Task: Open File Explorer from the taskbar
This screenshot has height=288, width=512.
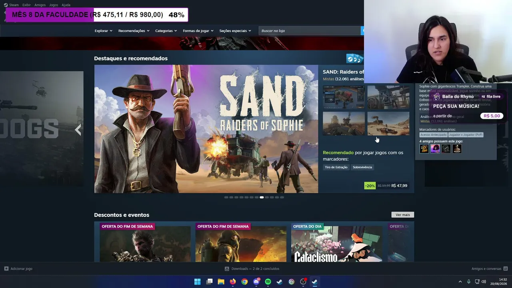Action: [221, 282]
